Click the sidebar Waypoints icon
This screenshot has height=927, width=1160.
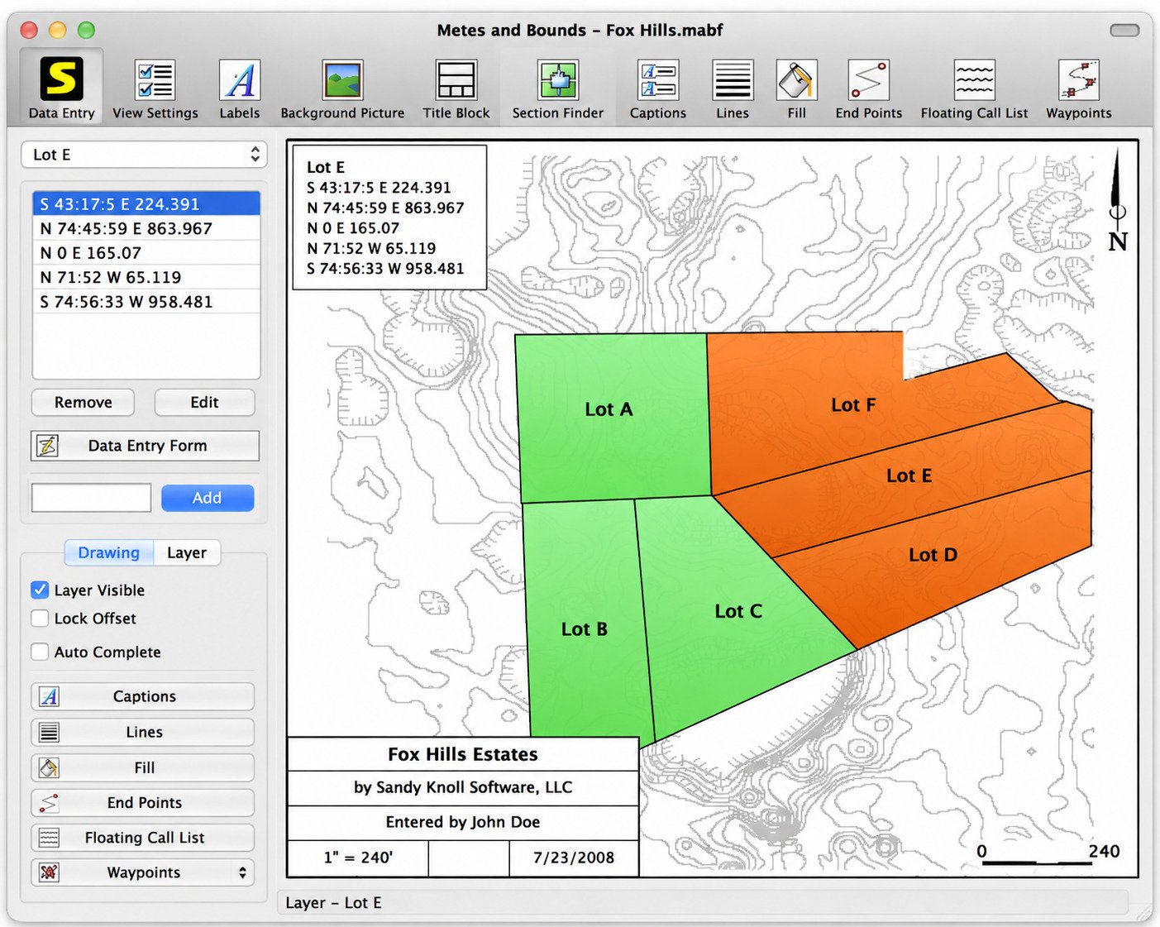point(49,872)
